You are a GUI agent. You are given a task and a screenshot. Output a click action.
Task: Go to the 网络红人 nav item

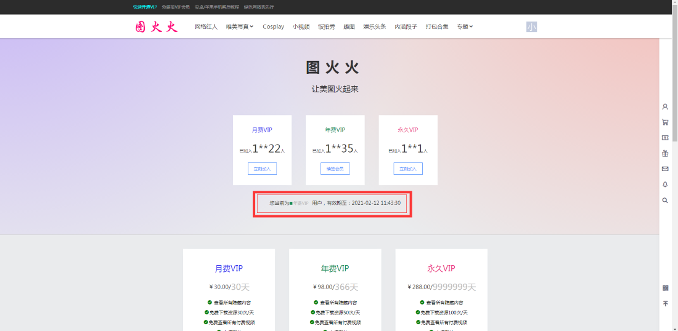[x=206, y=26]
